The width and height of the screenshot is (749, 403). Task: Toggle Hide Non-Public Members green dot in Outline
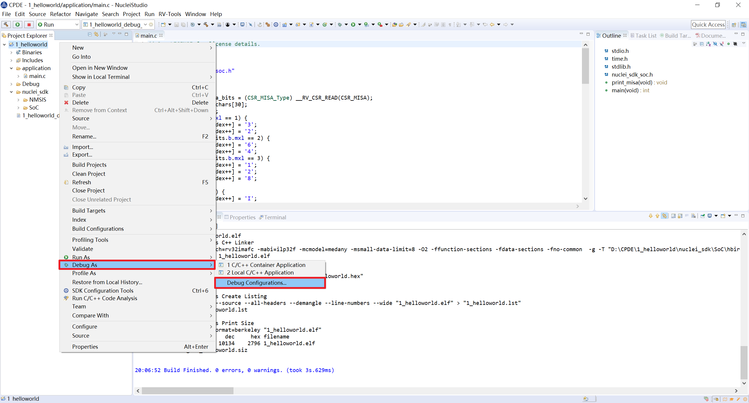click(x=729, y=44)
